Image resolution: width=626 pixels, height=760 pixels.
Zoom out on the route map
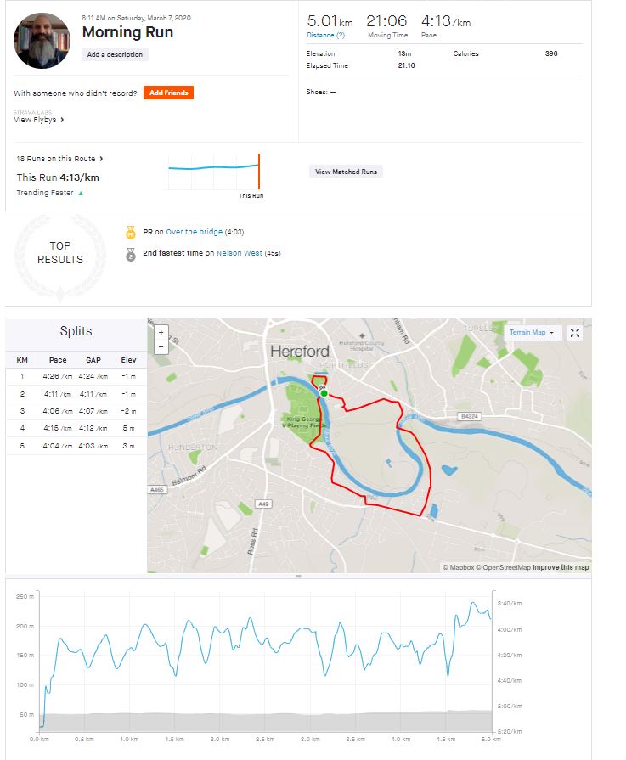161,346
